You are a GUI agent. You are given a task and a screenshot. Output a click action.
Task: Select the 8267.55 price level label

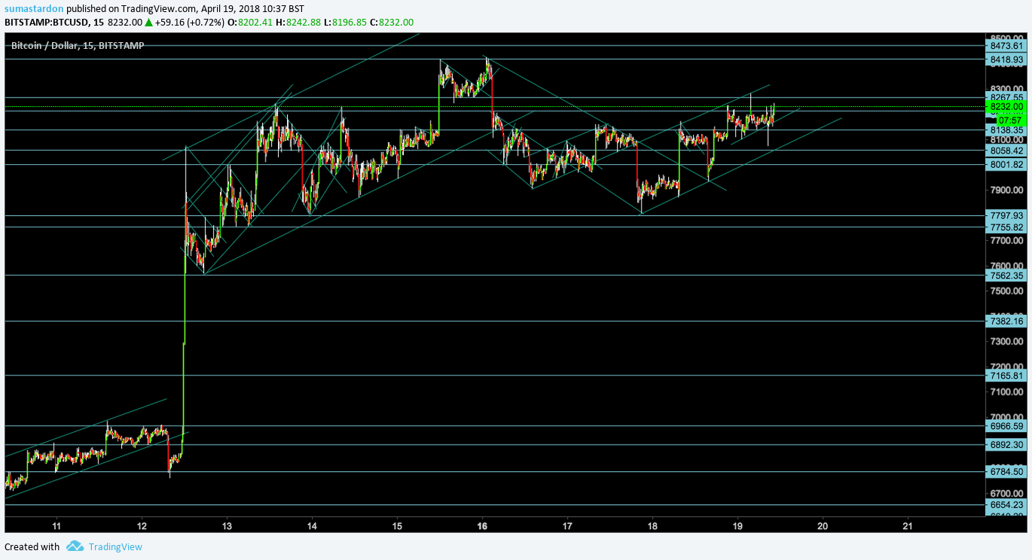tap(1006, 97)
